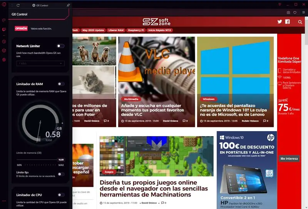Select the Liberar RAM topic tag
The height and width of the screenshot is (209, 308).
coord(116,30)
